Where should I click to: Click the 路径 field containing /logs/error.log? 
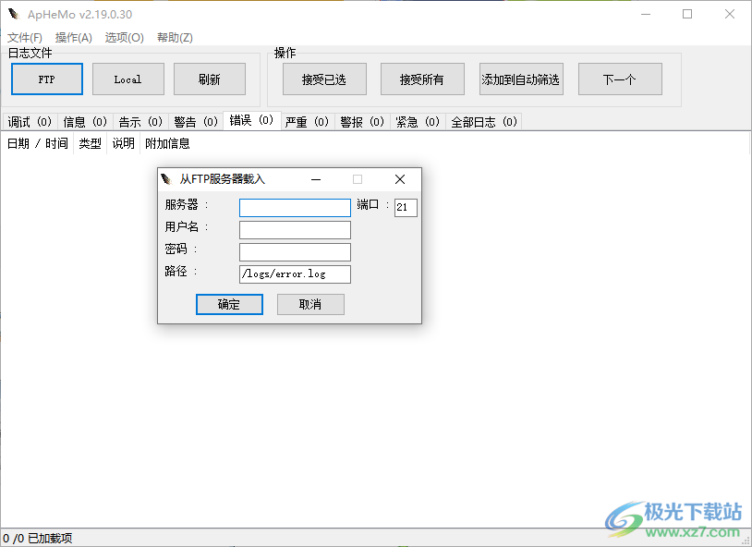click(x=295, y=274)
